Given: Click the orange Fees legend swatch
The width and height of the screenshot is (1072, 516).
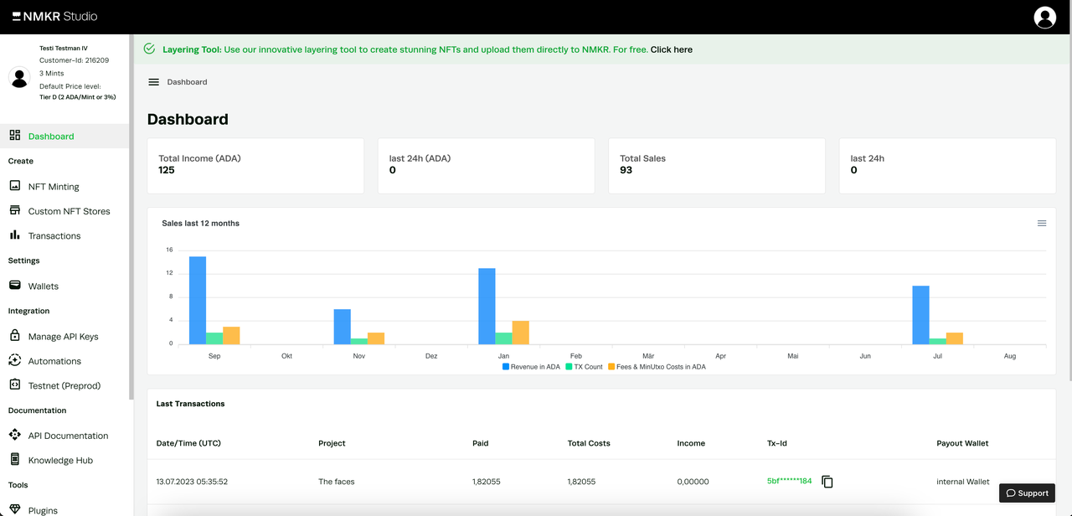Looking at the screenshot, I should pos(611,367).
